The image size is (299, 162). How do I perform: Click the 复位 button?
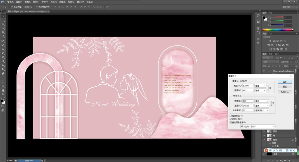pos(285,87)
